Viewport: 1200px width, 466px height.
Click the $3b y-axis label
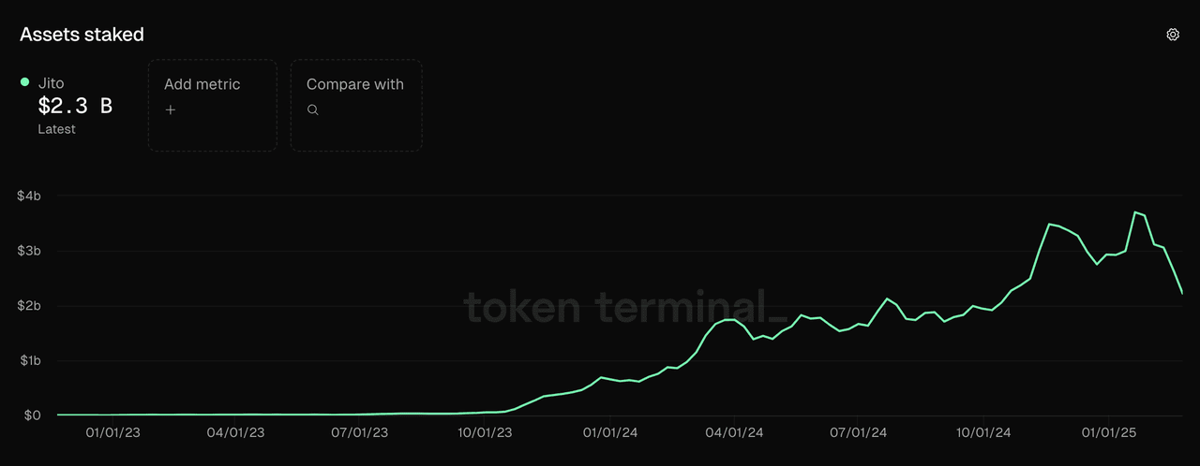[x=28, y=251]
